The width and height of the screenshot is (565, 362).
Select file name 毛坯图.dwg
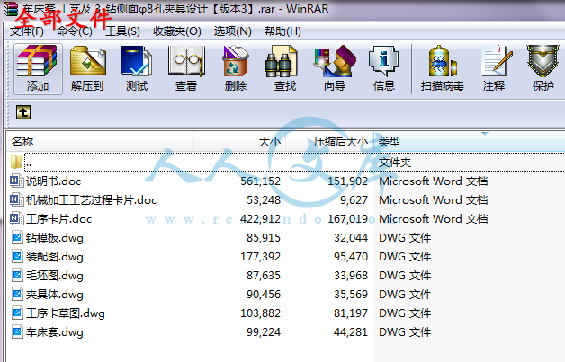pyautogui.click(x=54, y=276)
